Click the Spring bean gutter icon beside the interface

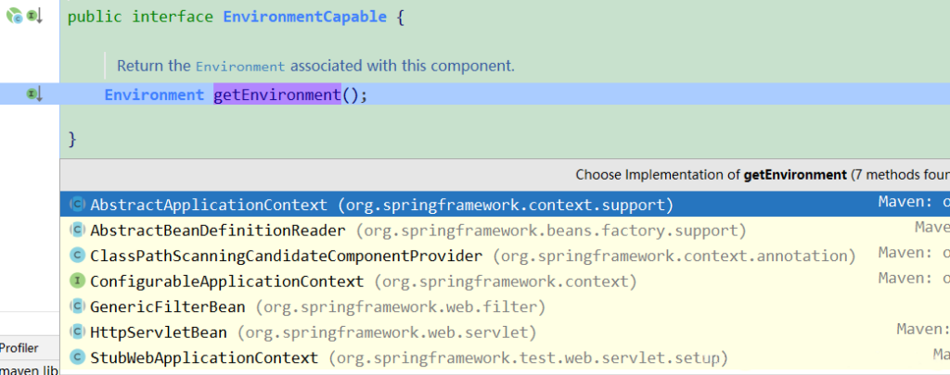pos(15,16)
